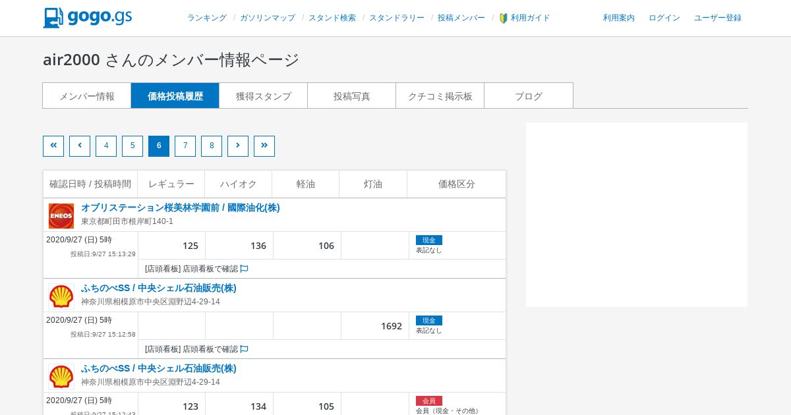Jump to last page with double-right arrow

coord(264,146)
